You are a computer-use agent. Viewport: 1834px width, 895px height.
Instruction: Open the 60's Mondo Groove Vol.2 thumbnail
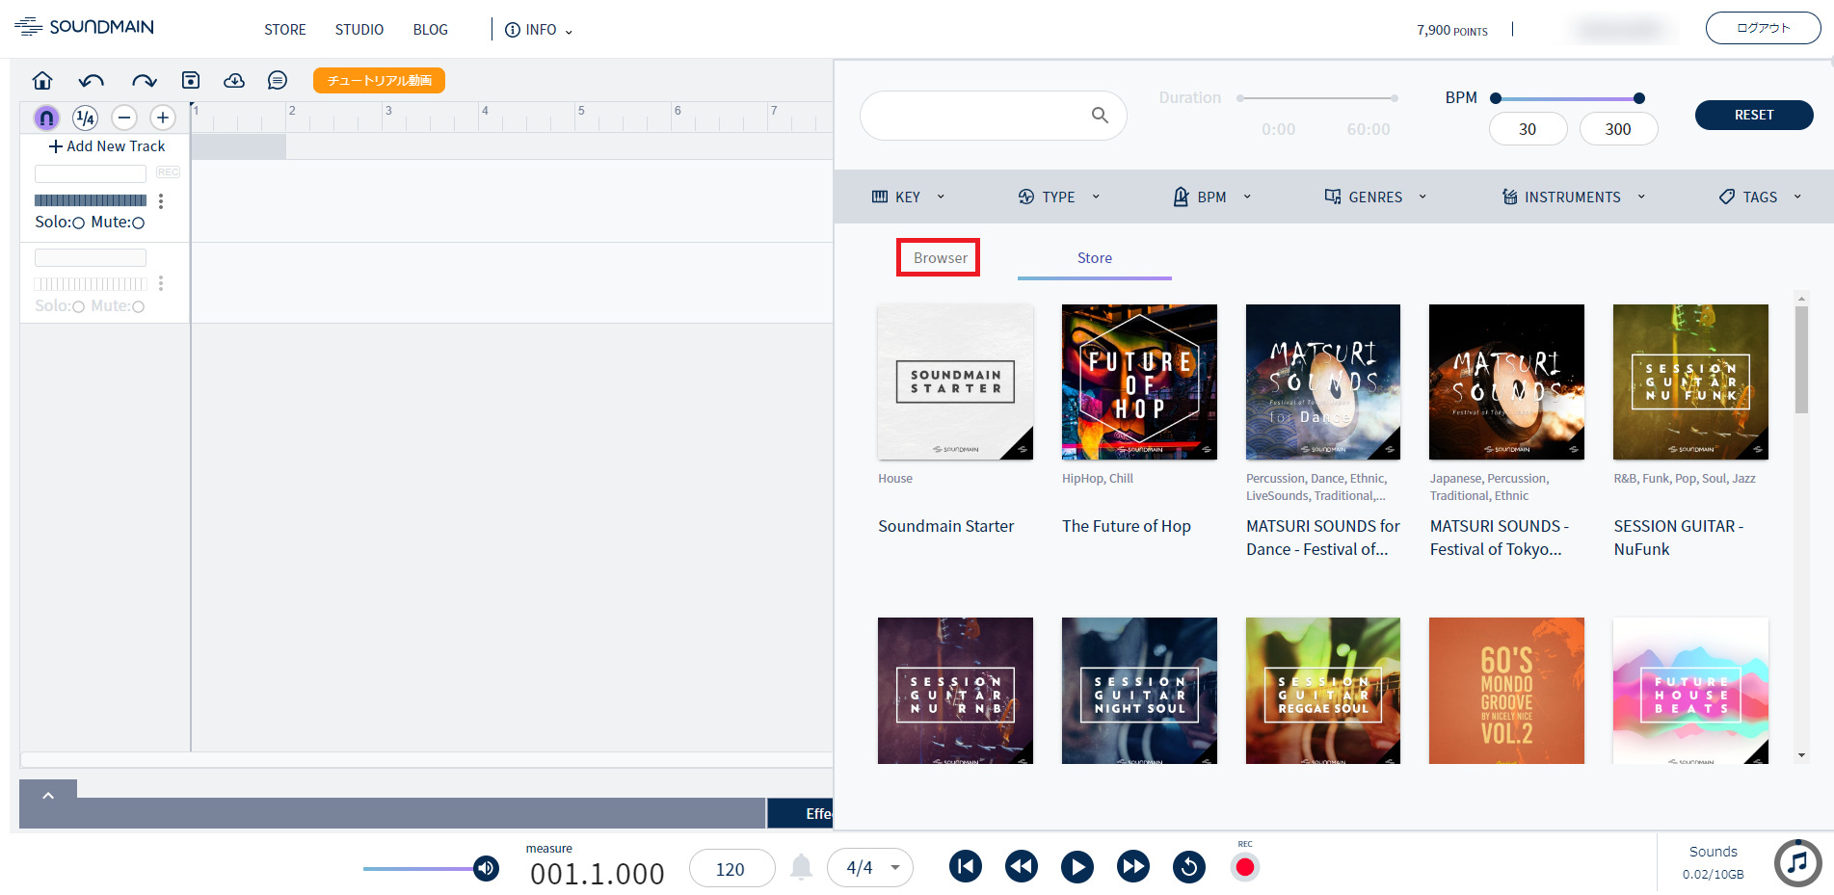pyautogui.click(x=1506, y=691)
